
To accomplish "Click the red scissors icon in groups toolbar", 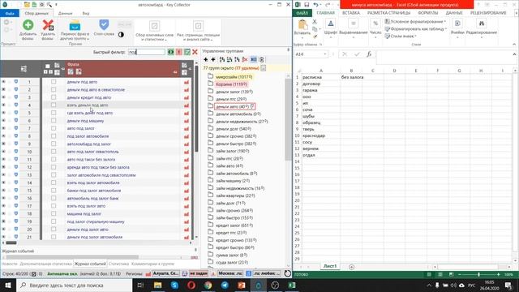I will point(245,59).
